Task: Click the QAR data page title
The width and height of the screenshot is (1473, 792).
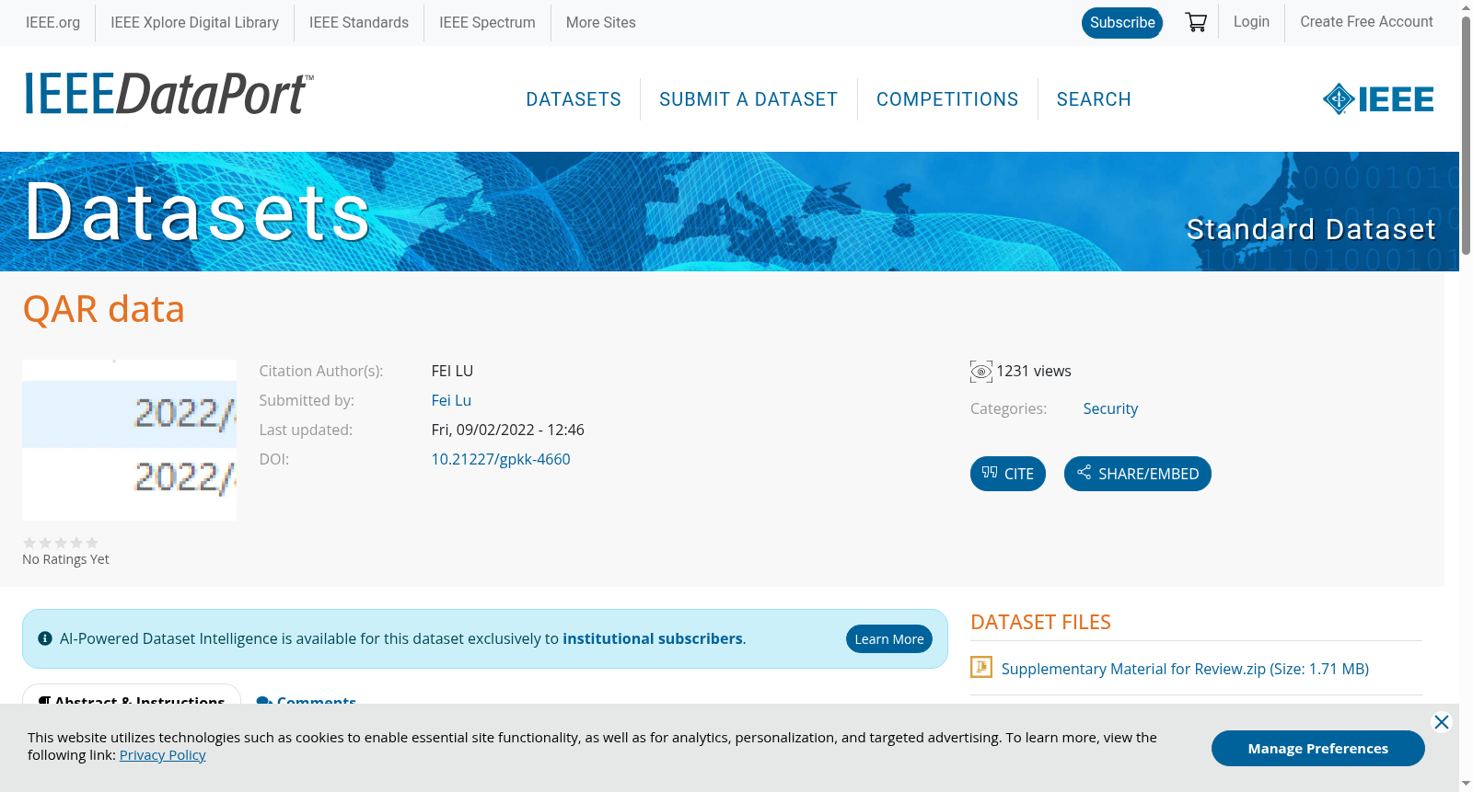Action: (104, 309)
